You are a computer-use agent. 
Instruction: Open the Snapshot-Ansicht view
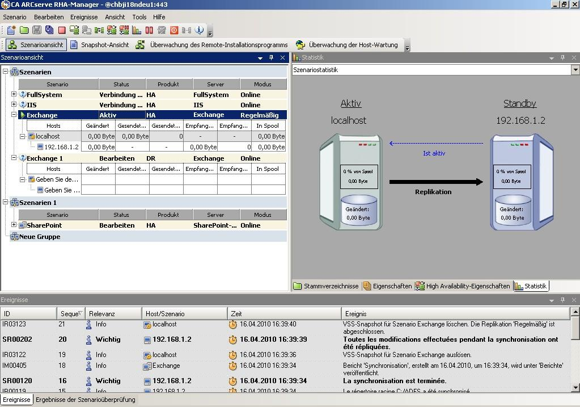coord(100,45)
